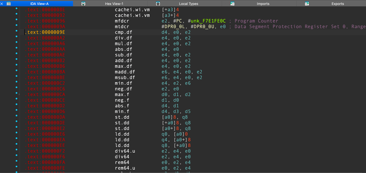366x173 pixels.
Task: Click the gray scrollbar marker on the left edge
Action: coord(19,94)
